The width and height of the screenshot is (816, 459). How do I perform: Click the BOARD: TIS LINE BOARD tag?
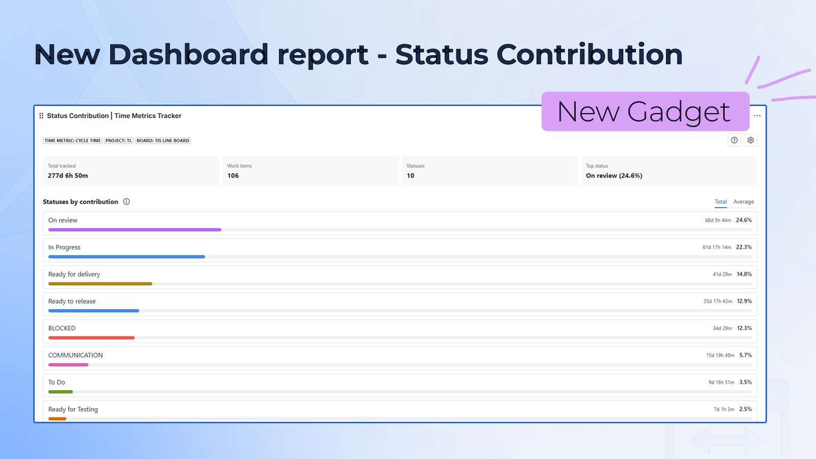[163, 141]
